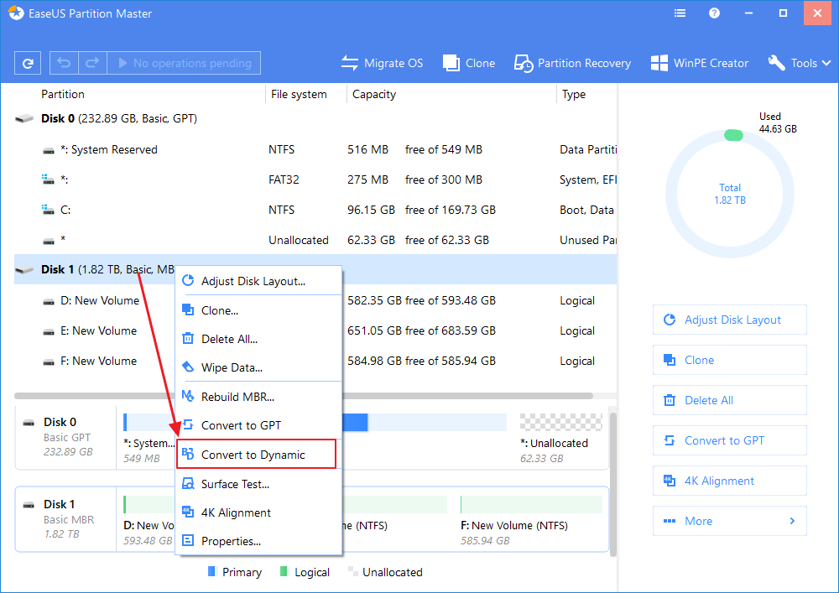Select D: 593.48 GB block in disk map

click(x=149, y=519)
